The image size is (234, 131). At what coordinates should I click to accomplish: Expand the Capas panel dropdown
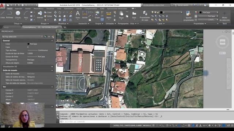click(161, 24)
